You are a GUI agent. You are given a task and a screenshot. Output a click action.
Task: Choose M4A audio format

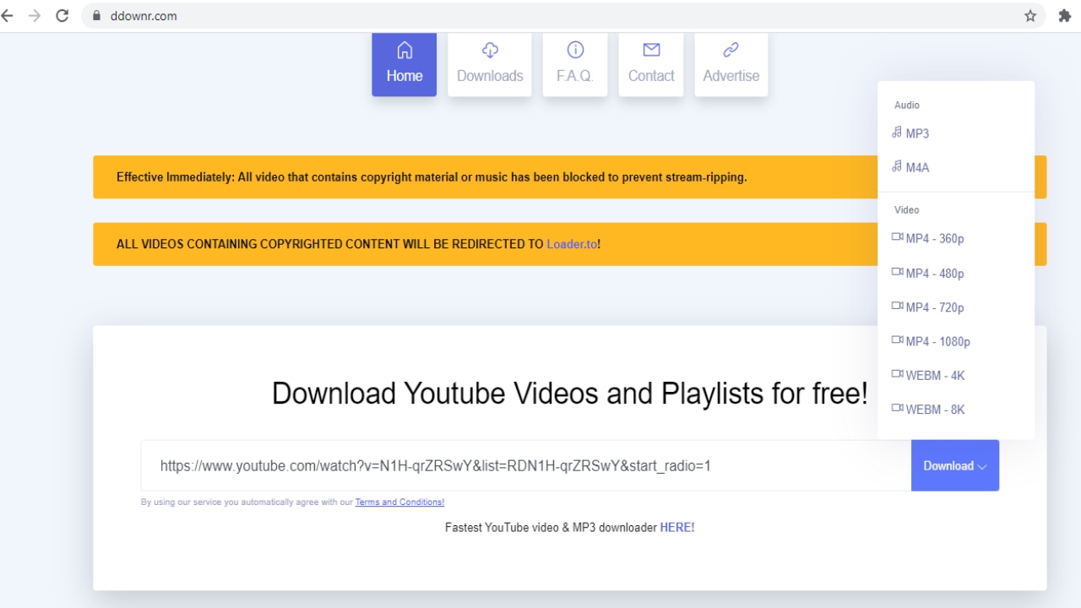tap(956, 167)
